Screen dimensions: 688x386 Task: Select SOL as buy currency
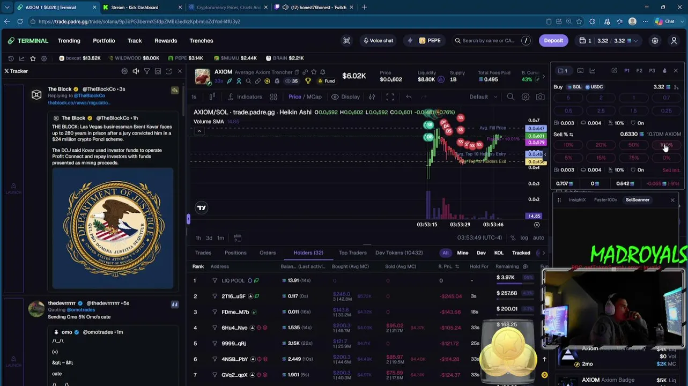(574, 87)
